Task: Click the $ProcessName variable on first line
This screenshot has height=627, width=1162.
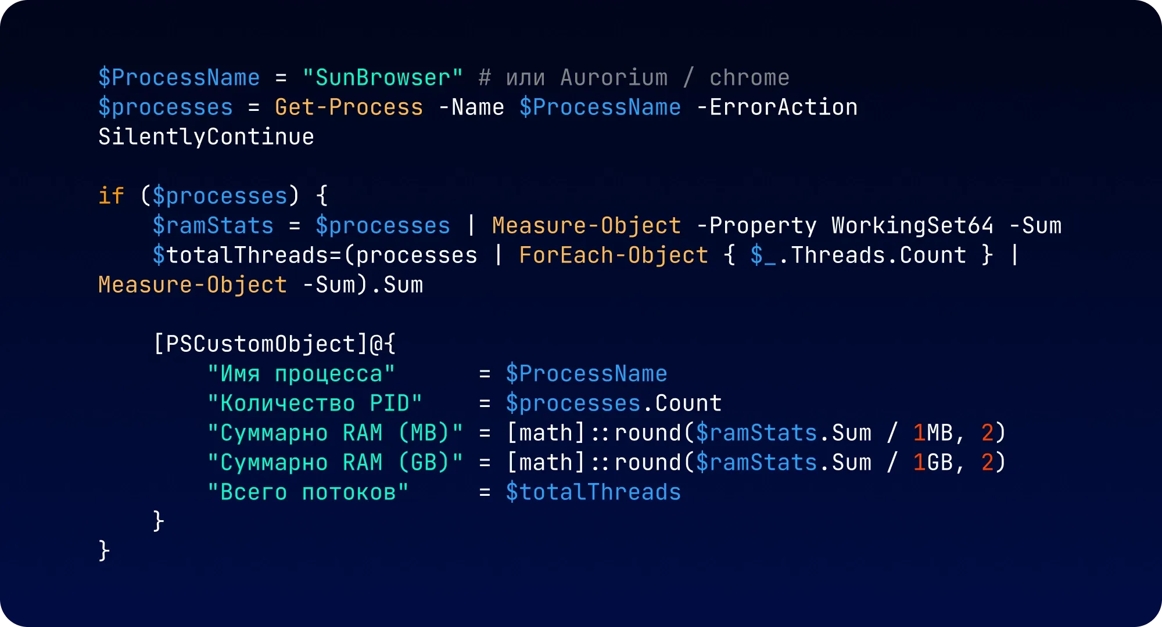Action: [x=179, y=78]
